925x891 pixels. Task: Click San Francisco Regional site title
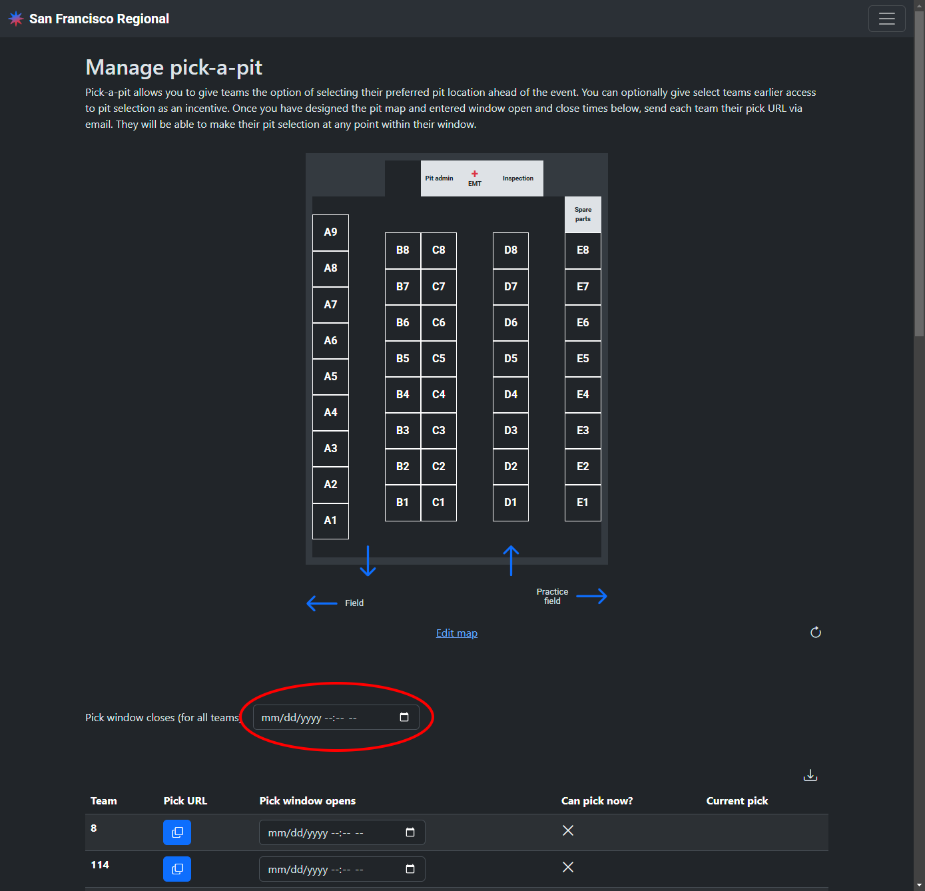click(99, 19)
